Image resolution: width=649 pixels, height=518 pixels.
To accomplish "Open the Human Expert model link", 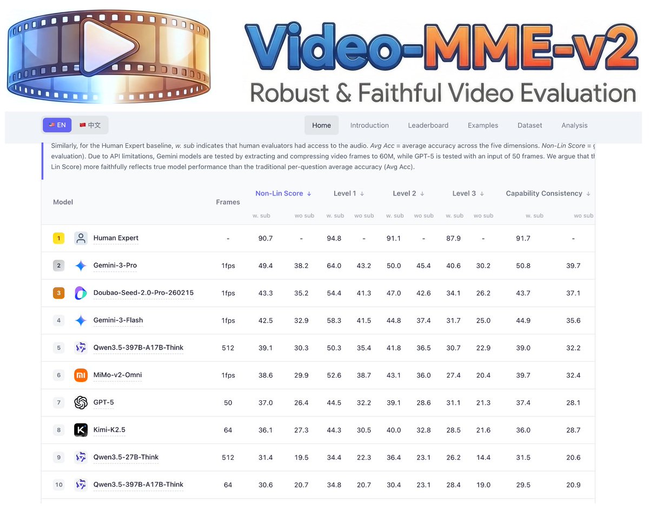I will pyautogui.click(x=116, y=238).
